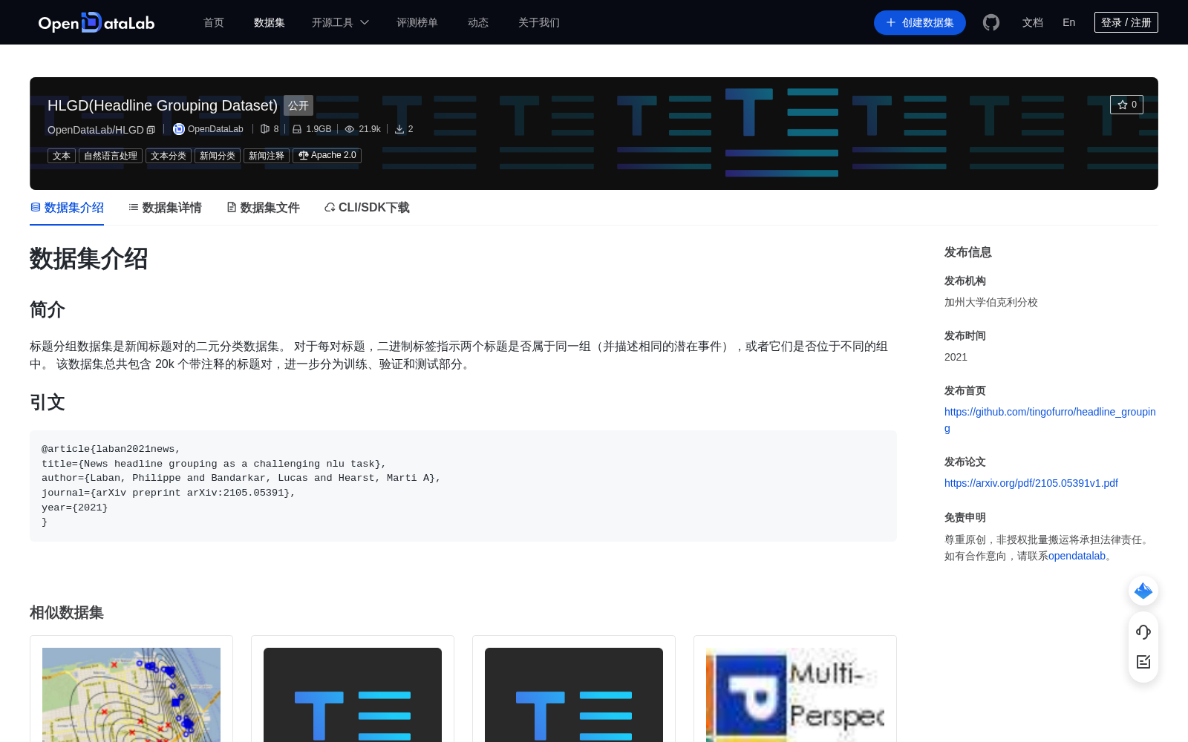Open 文档 link in header

pos(1033,22)
